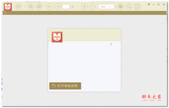Zoom out with the minus icon
Viewport: 169px width, 108px height.
coord(92,7)
